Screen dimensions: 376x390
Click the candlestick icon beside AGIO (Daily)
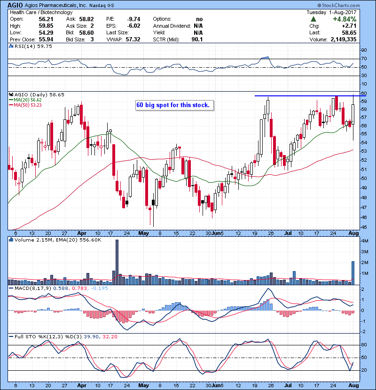11,94
